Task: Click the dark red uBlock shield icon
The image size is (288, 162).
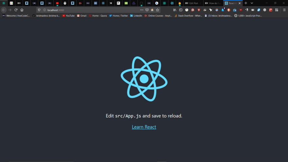Action: tap(241, 10)
